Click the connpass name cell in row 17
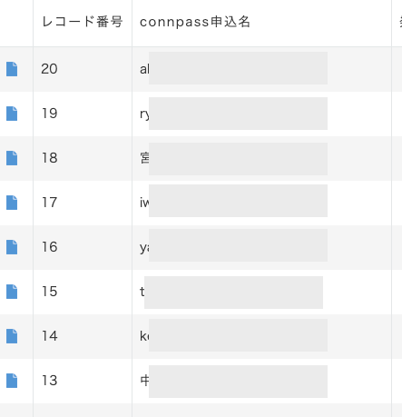The height and width of the screenshot is (417, 402). tap(261, 203)
